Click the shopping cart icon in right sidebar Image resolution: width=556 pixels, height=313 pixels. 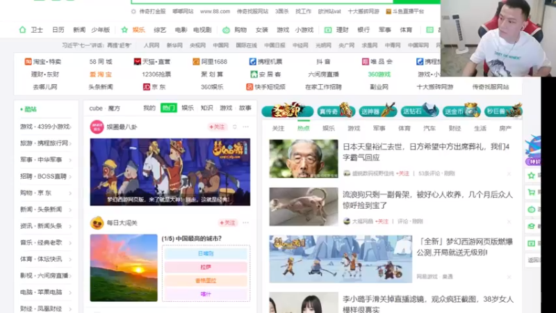tap(531, 193)
